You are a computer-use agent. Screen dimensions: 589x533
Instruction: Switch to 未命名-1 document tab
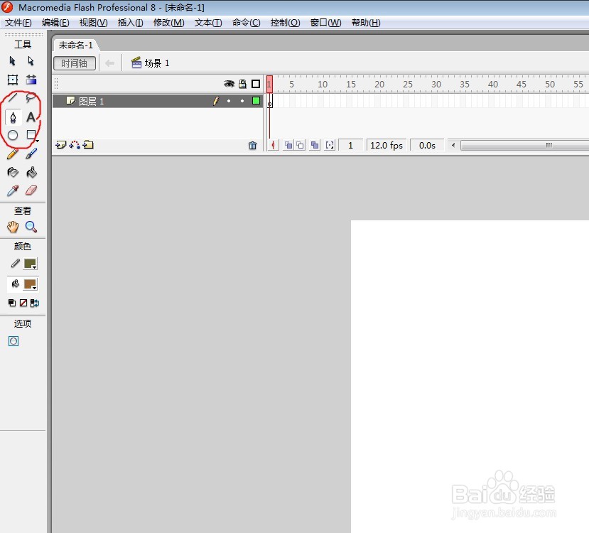(75, 45)
